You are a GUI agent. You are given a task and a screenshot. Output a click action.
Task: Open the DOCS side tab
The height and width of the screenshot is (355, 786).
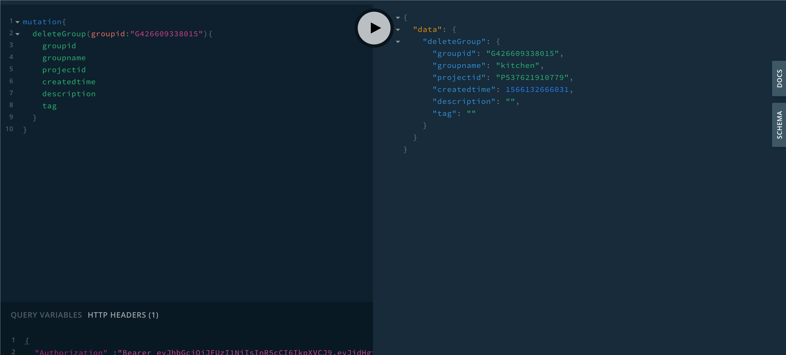click(x=779, y=79)
